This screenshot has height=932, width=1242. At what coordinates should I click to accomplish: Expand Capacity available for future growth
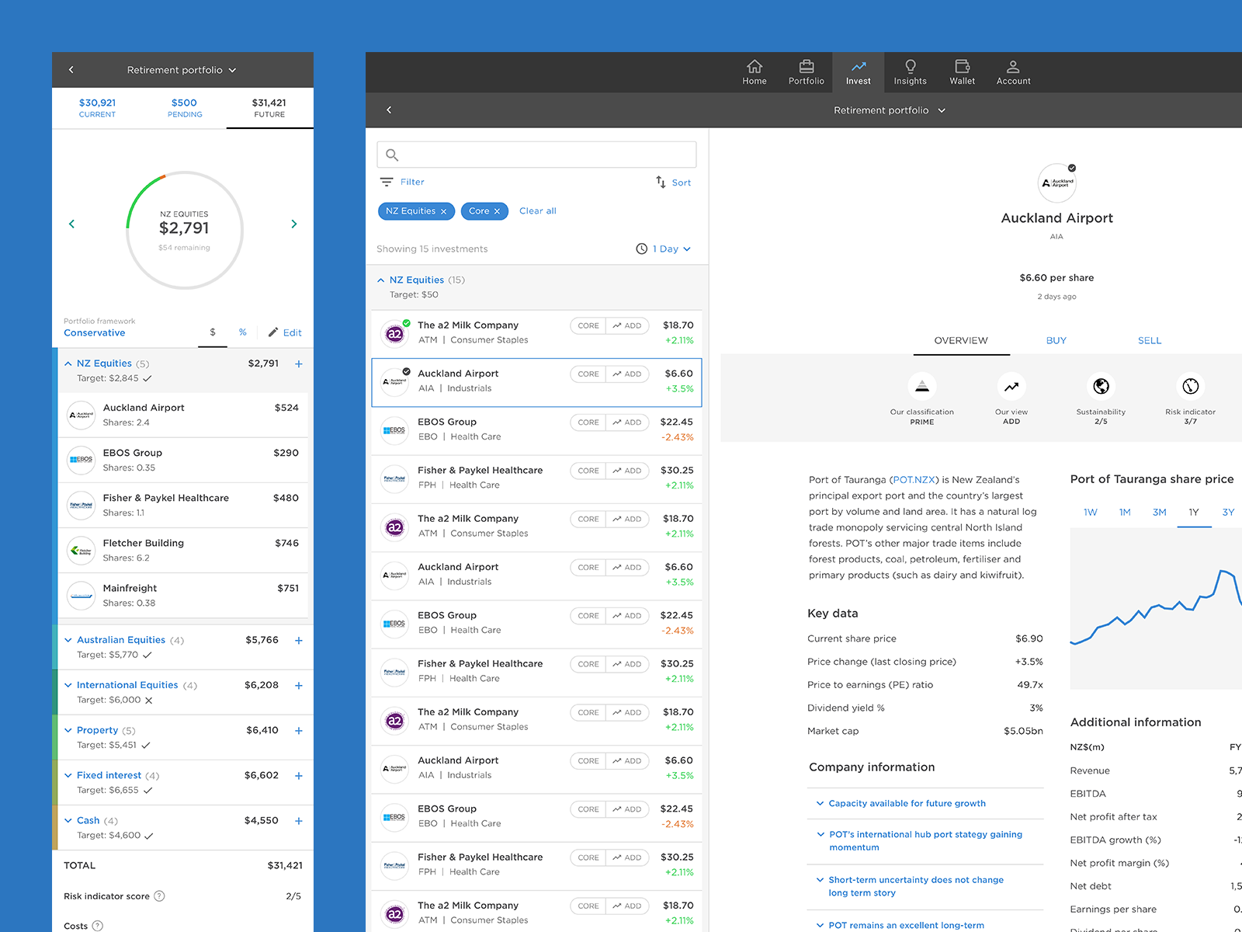point(900,804)
